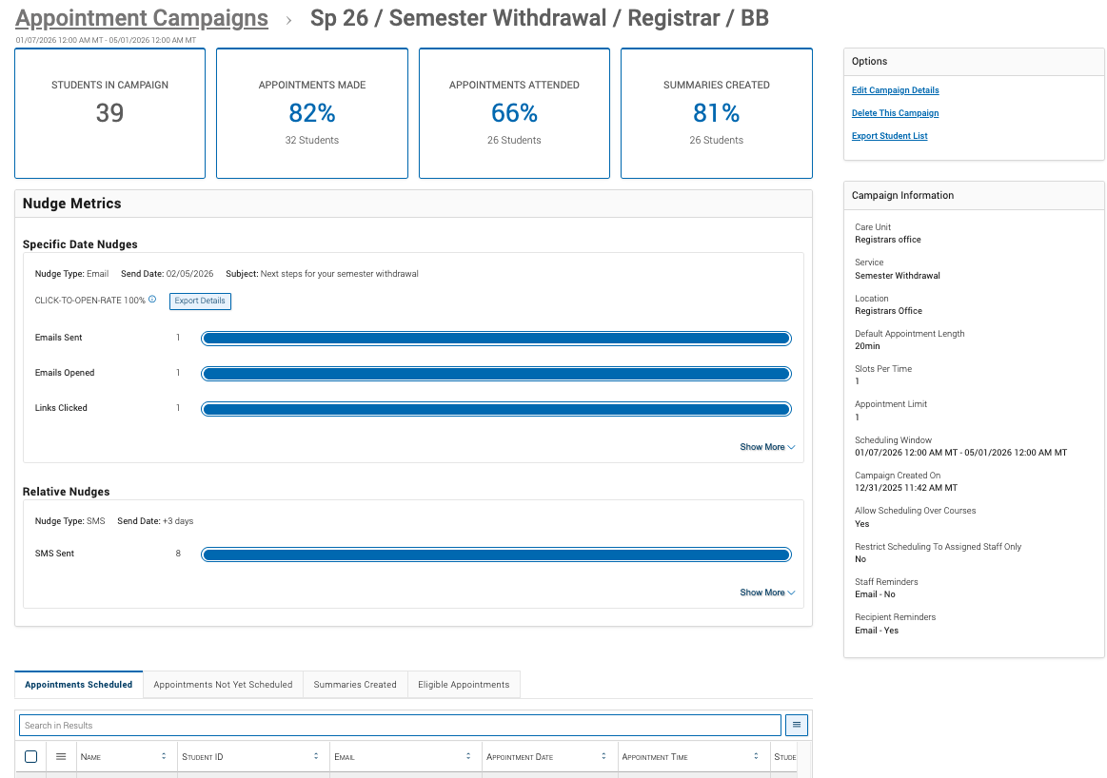
Task: Click the 'Registrars office' Care Unit value
Action: pyautogui.click(x=887, y=240)
